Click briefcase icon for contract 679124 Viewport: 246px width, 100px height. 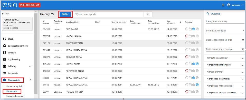tap(194, 43)
